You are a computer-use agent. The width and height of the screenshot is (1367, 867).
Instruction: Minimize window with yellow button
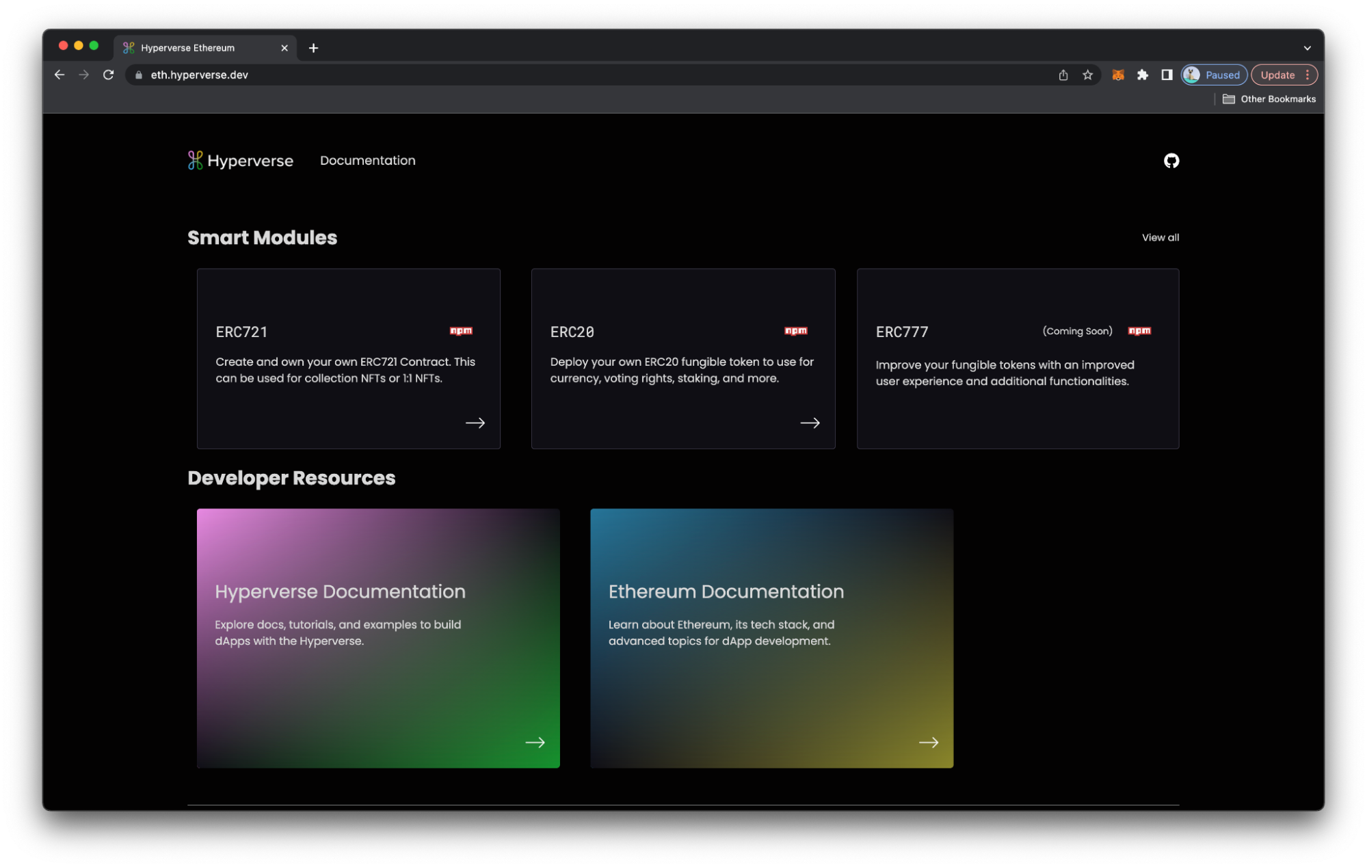pos(79,45)
